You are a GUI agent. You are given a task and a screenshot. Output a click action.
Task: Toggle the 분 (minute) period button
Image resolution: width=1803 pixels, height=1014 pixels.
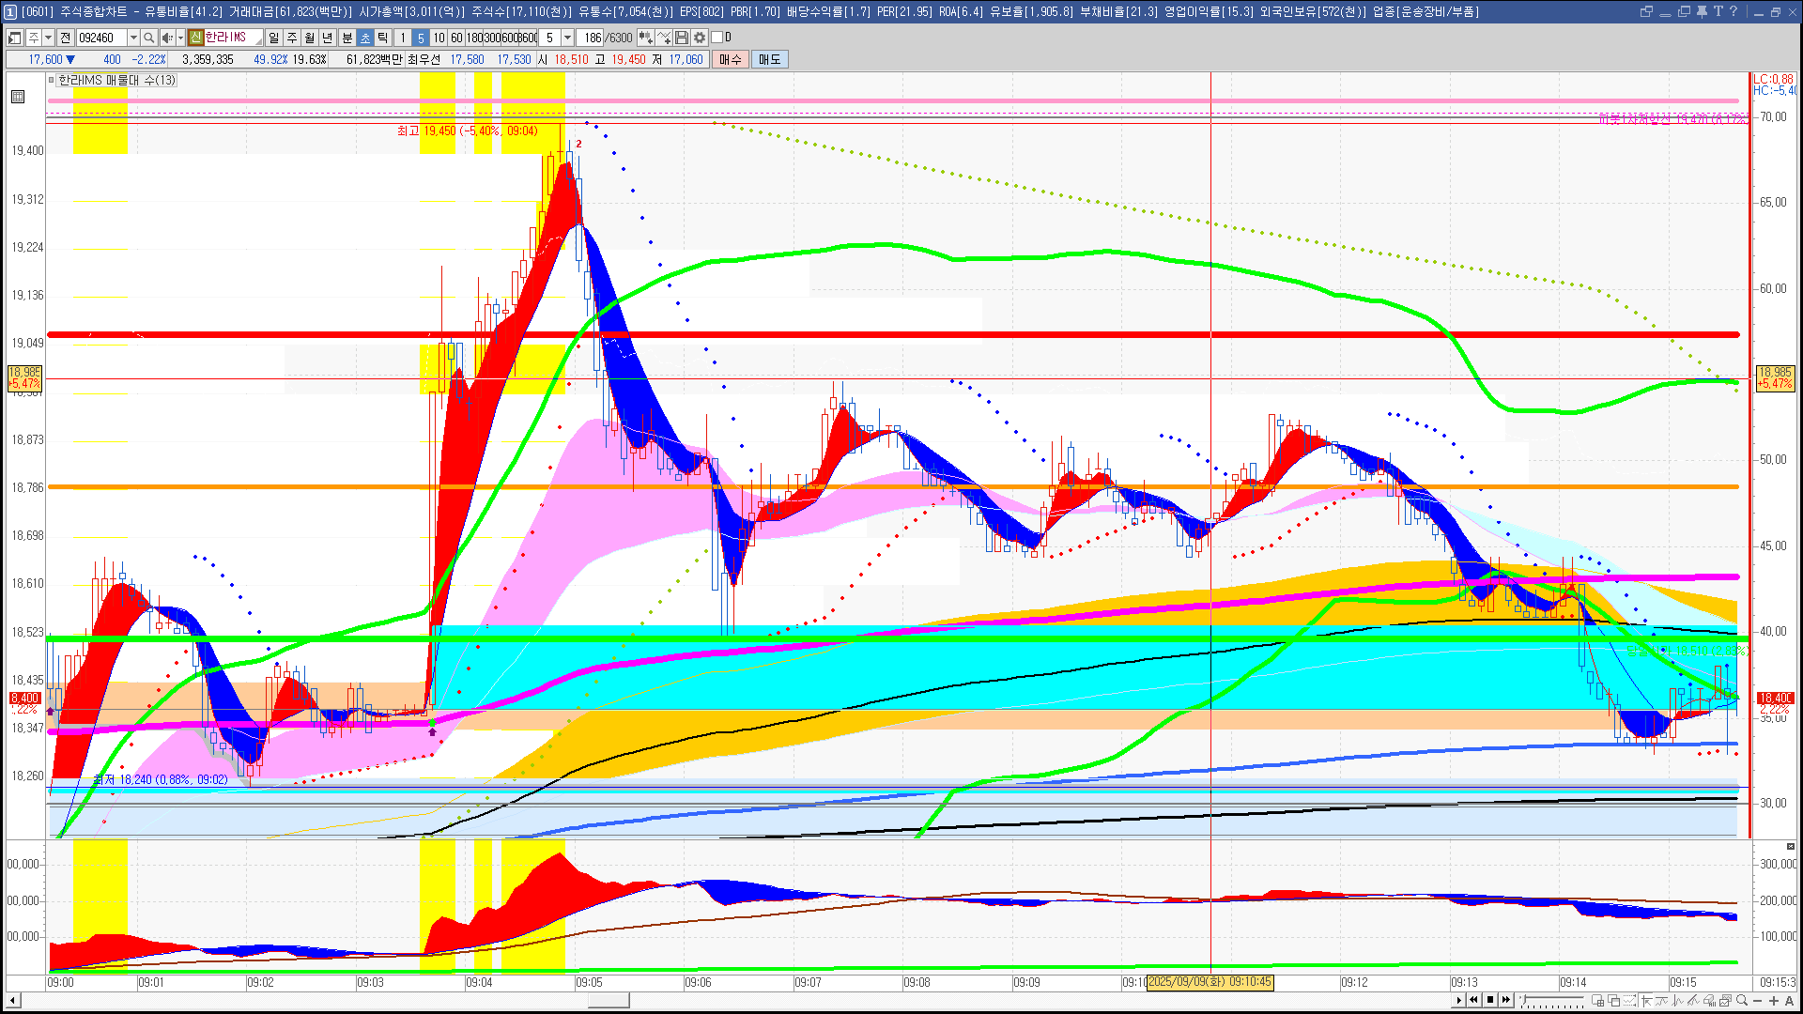coord(347,38)
